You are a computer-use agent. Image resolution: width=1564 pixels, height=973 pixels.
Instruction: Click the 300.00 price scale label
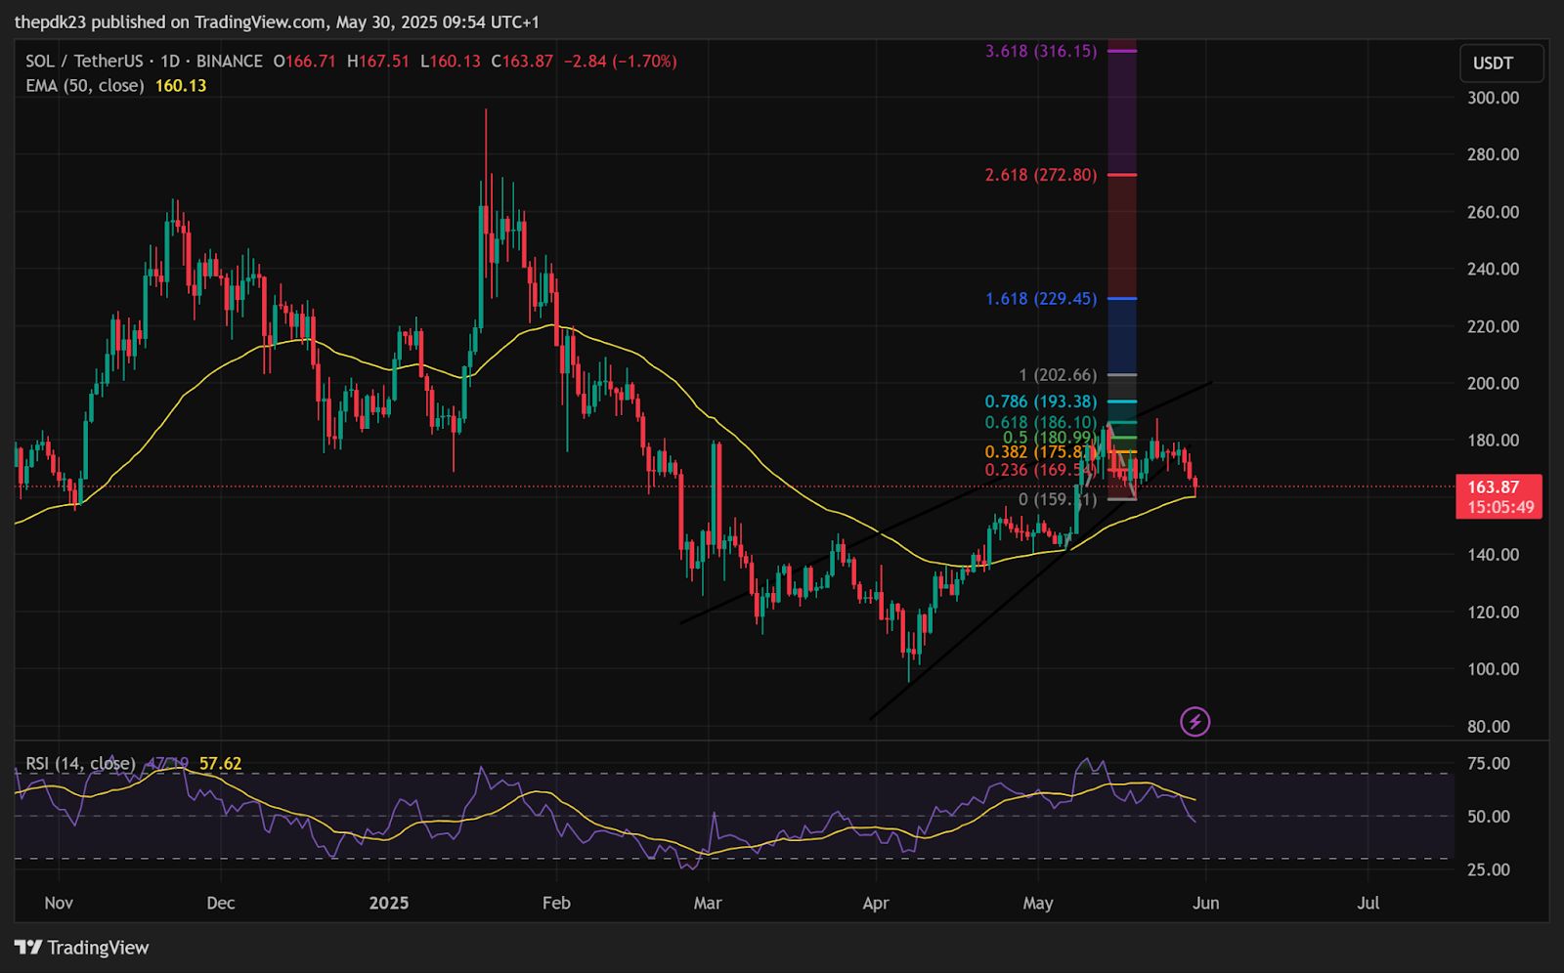click(1493, 98)
